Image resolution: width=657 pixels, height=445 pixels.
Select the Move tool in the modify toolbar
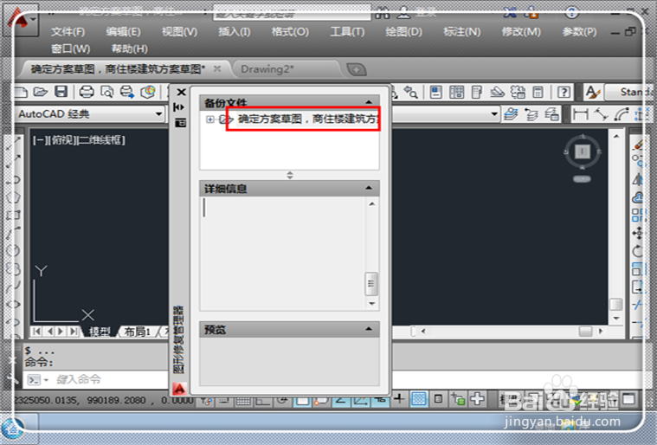coord(638,233)
